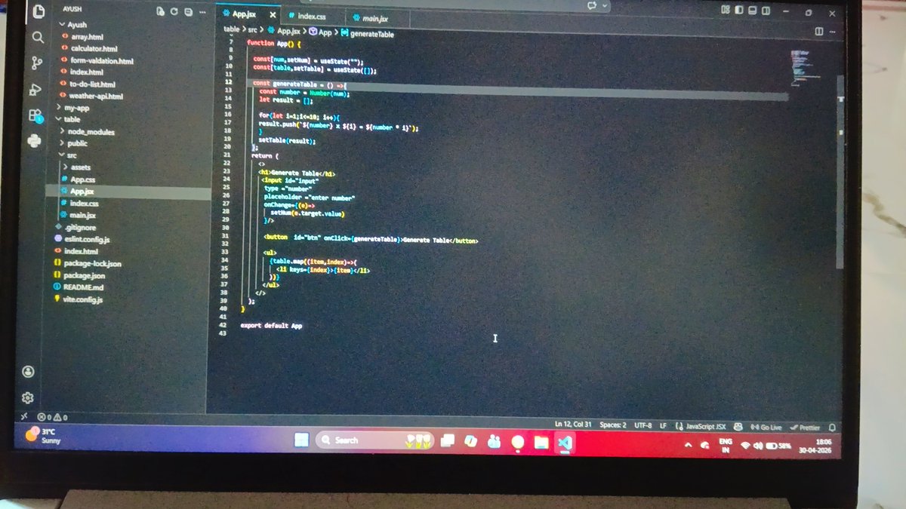Open the Extensions view
Viewport: 906px width, 509px height.
coord(35,115)
